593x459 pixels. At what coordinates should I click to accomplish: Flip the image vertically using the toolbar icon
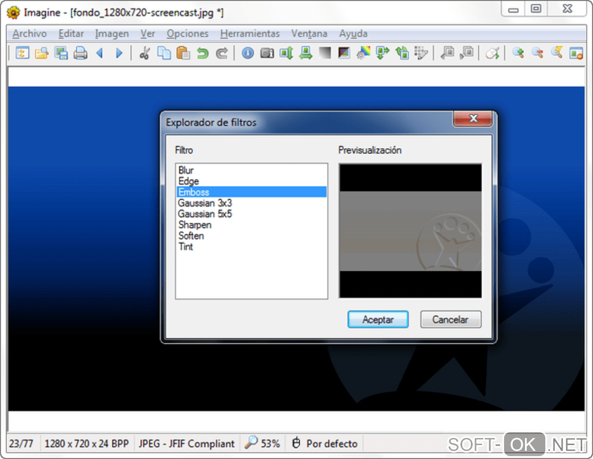[286, 53]
